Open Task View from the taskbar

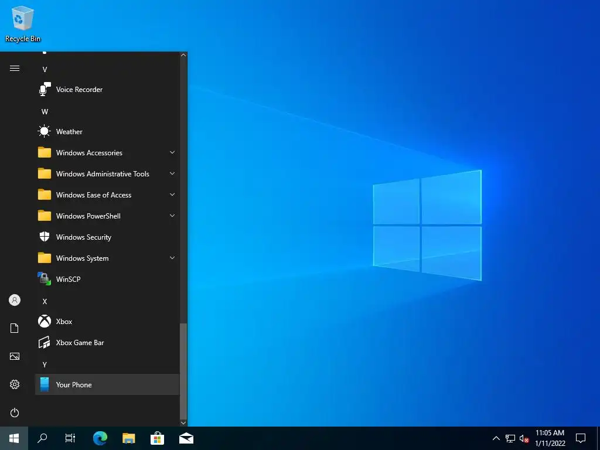[x=70, y=438]
